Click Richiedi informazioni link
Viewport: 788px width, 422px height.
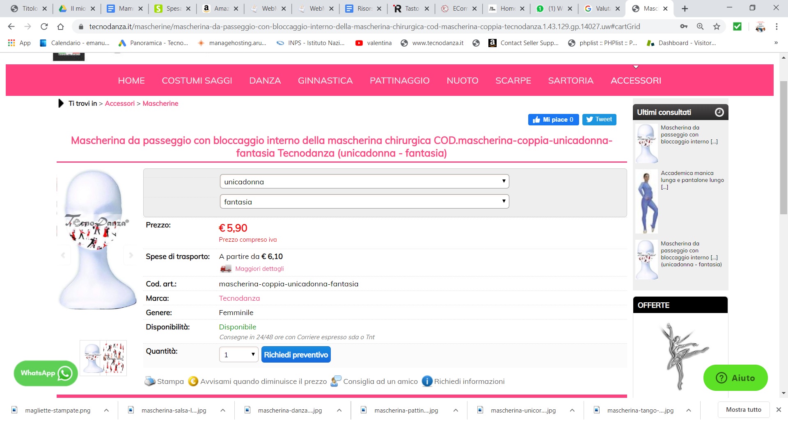[463, 381]
